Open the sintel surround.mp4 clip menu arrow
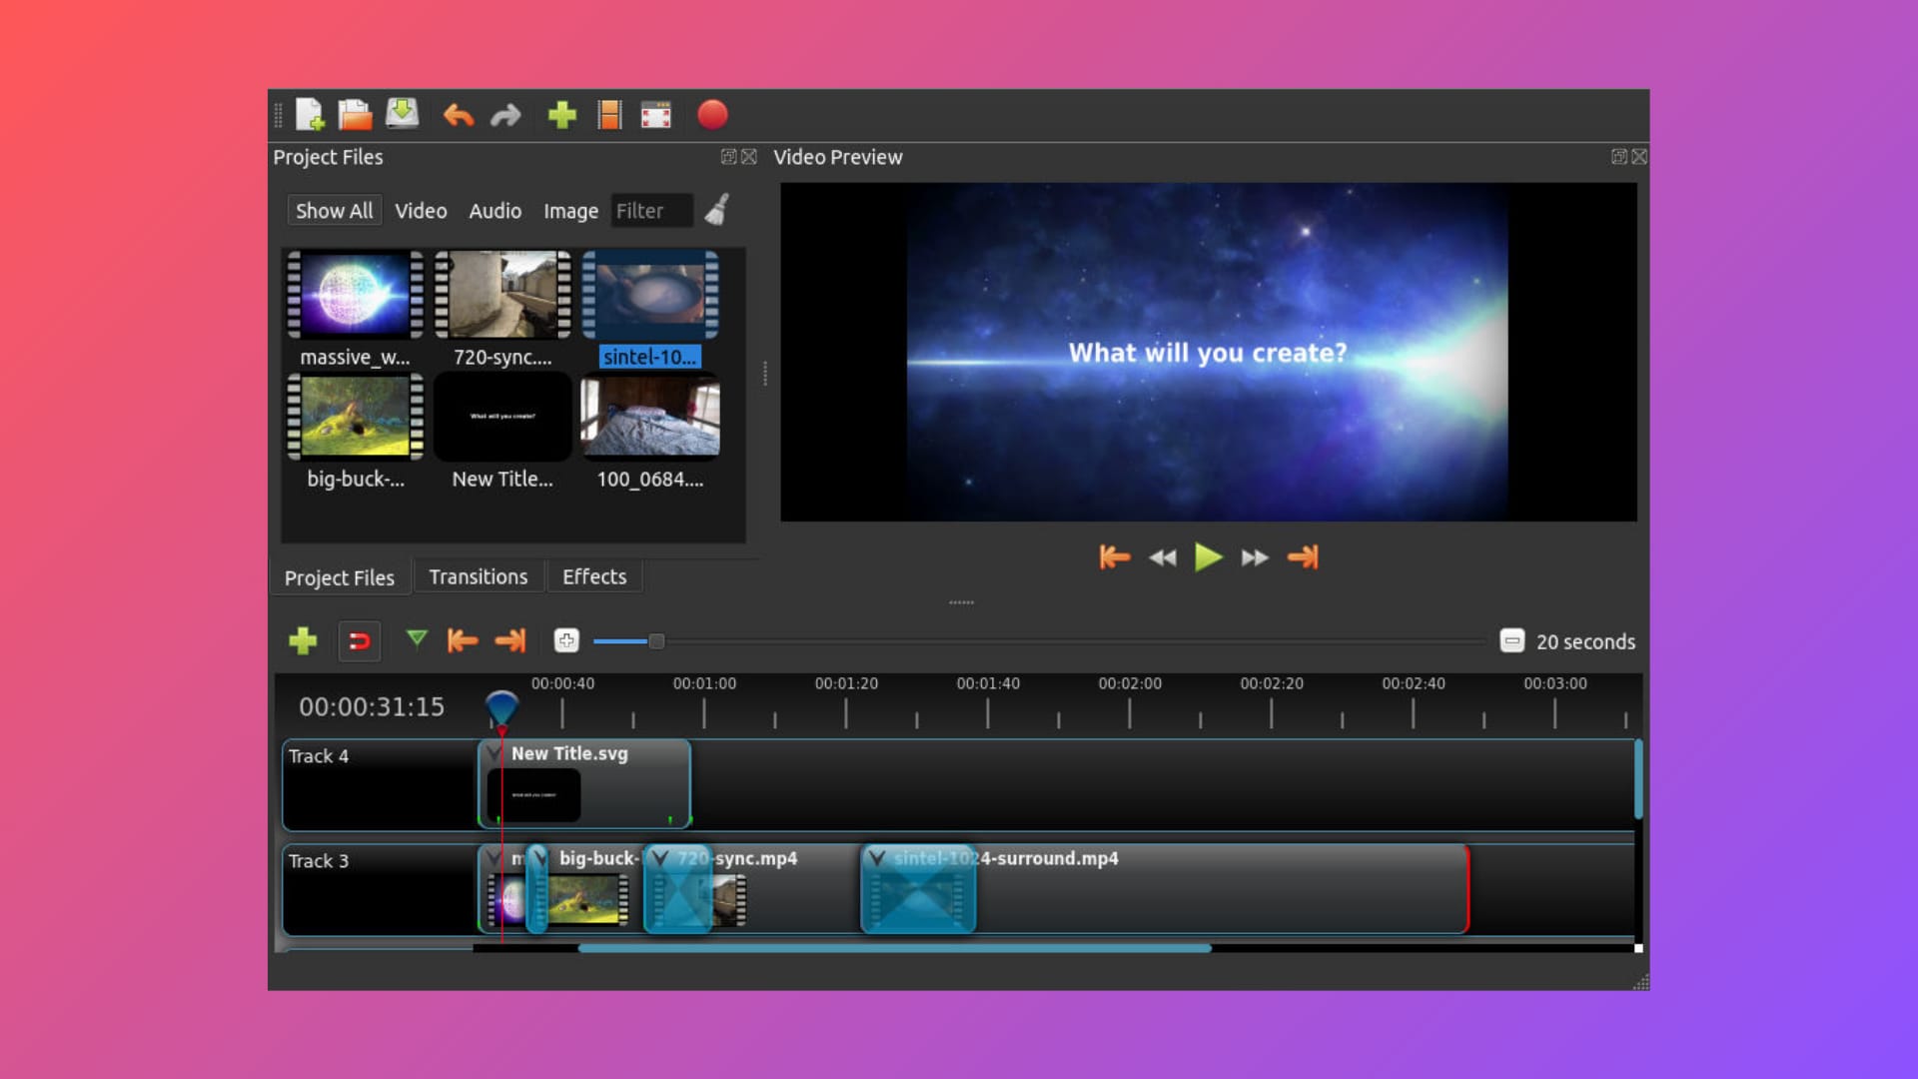This screenshot has height=1079, width=1918. point(876,859)
